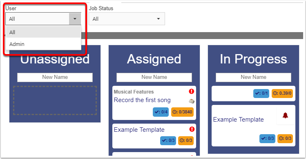Viewport: 306px width, 159px height.
Task: Open the Job Status dropdown
Action: [127, 19]
